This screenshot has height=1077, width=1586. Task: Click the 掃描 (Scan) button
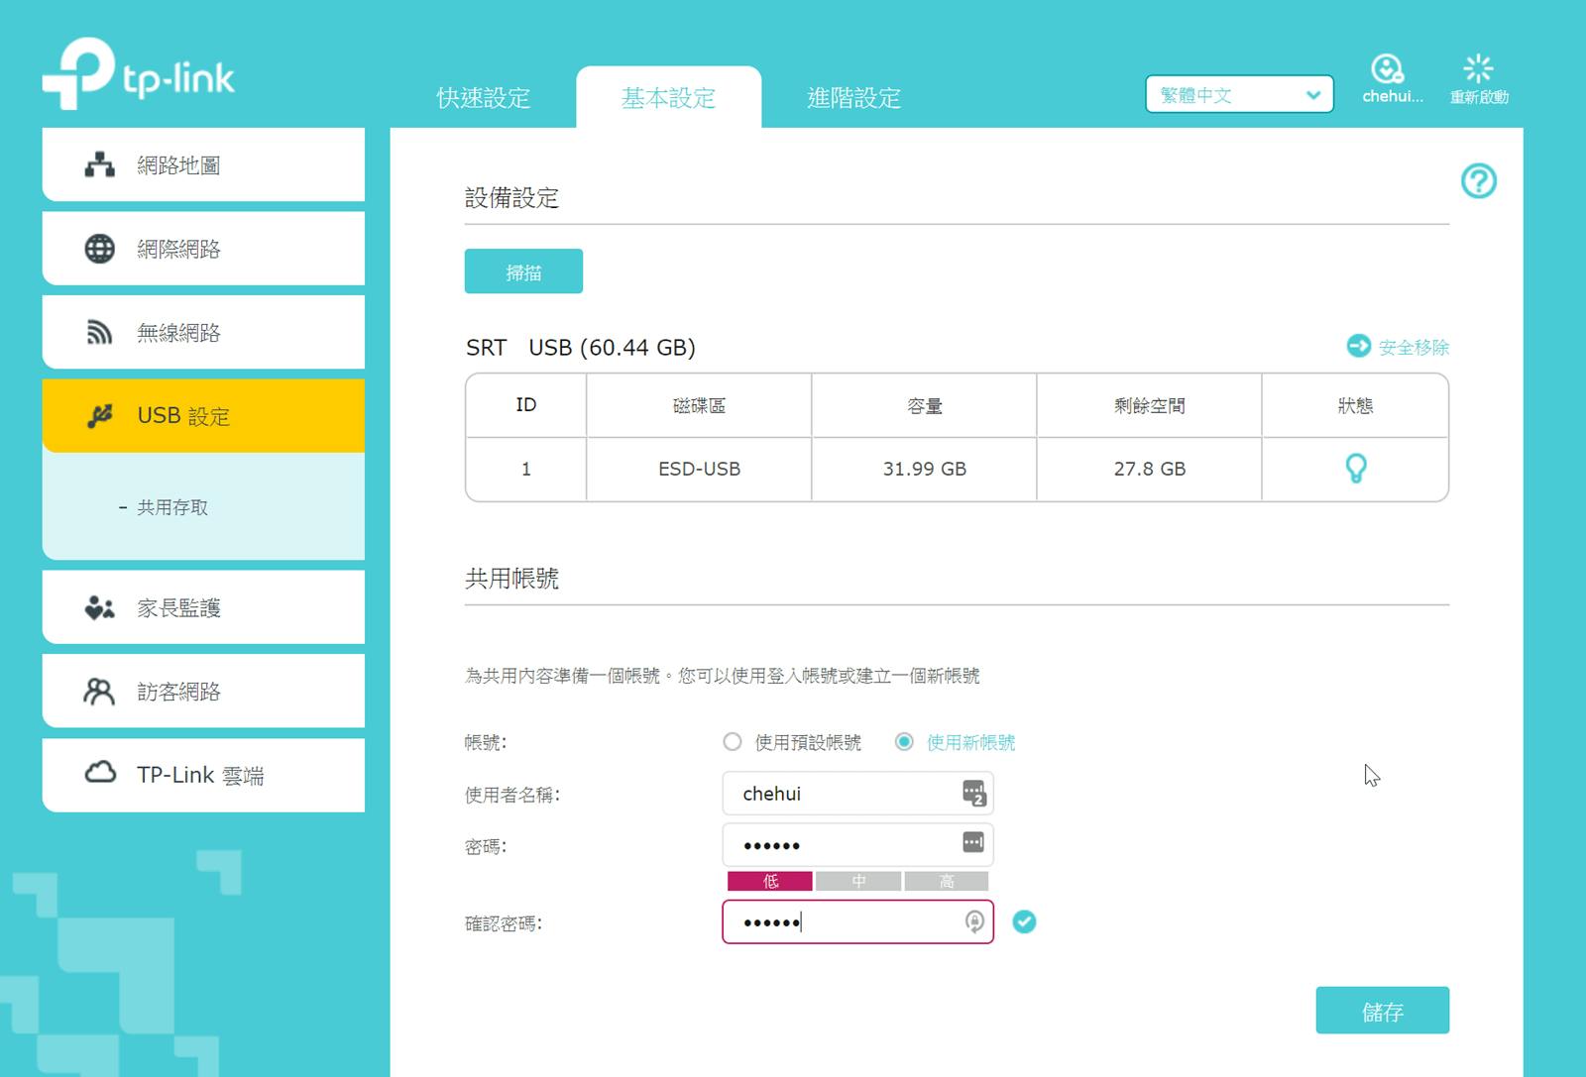point(523,270)
